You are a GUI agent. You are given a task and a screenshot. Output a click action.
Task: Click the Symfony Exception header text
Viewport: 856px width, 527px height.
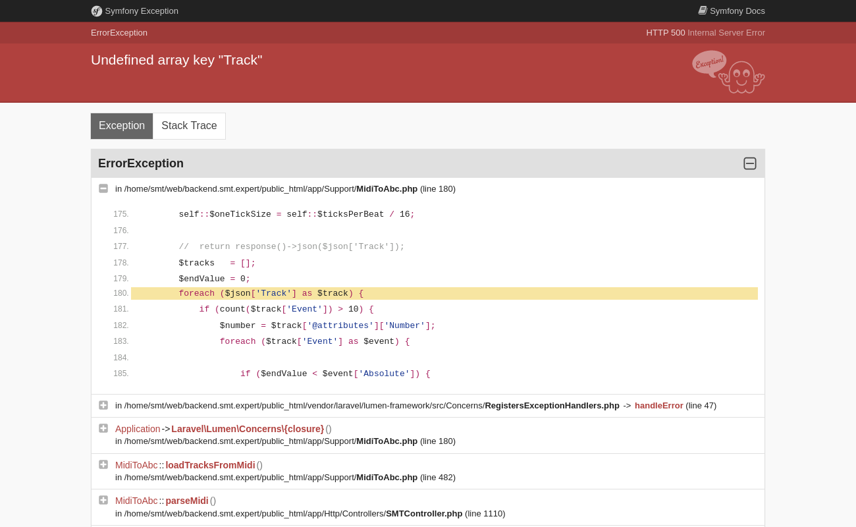click(x=142, y=11)
